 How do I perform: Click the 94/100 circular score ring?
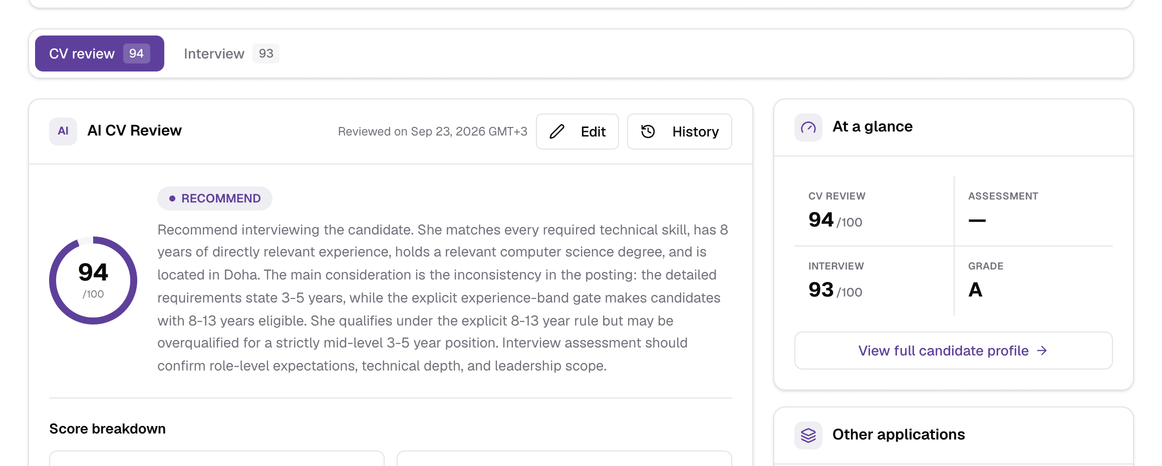[x=93, y=280]
